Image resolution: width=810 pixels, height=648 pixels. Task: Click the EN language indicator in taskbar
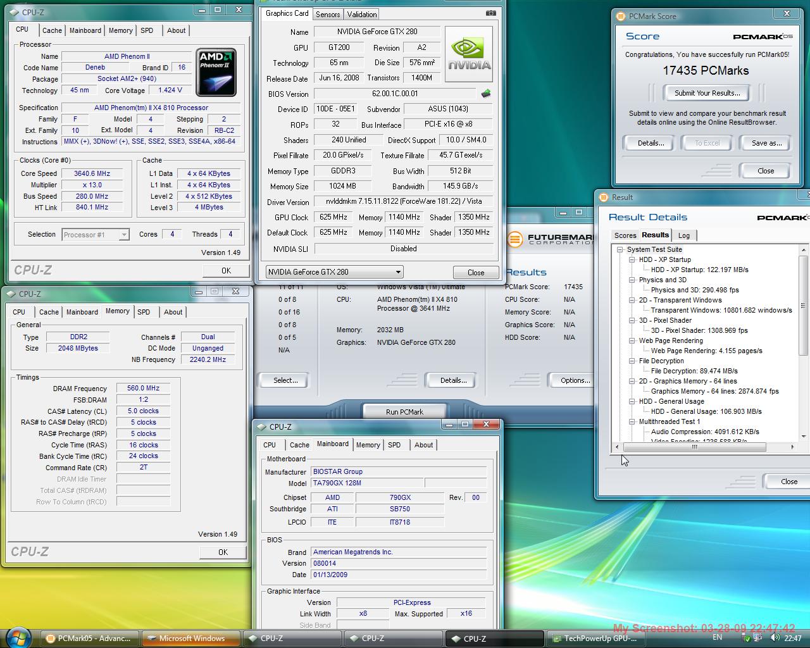point(717,637)
